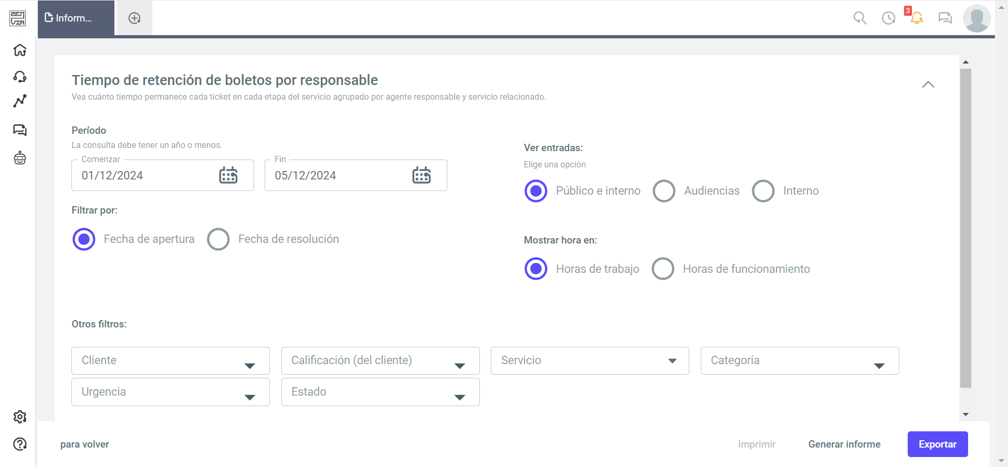Screen dimensions: 1008x467
Task: Select Fecha de resolución filter
Action: coord(218,239)
